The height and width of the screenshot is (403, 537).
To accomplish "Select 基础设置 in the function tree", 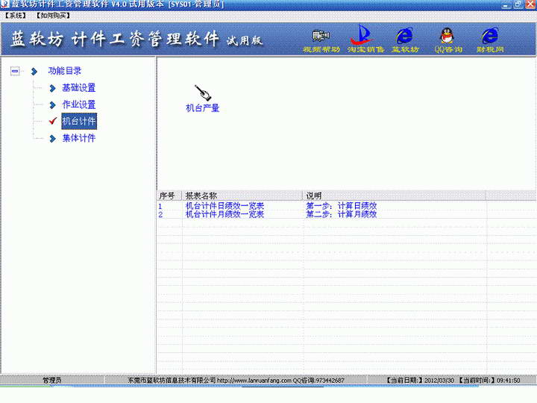I will pos(79,88).
